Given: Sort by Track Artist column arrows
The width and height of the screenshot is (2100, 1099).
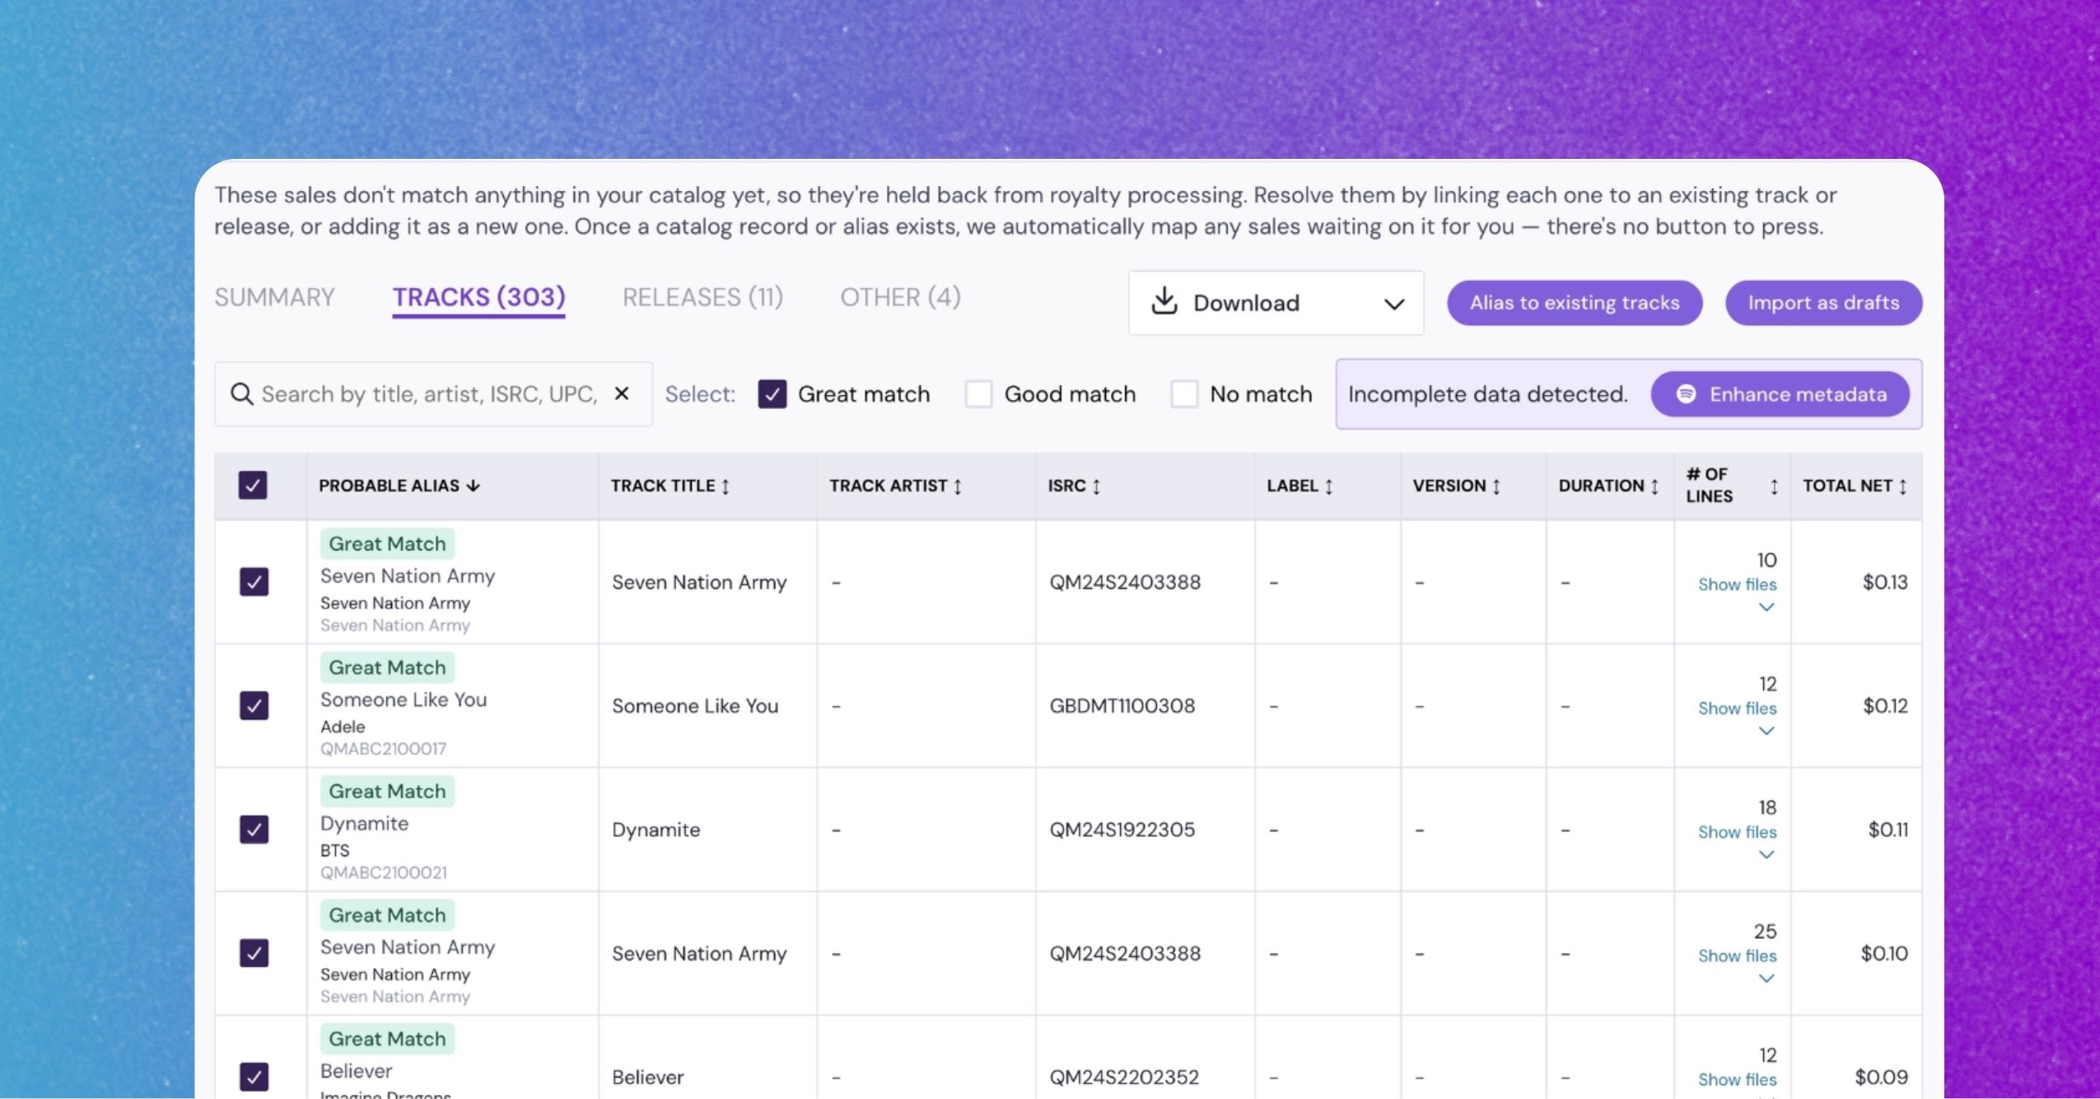Looking at the screenshot, I should 958,487.
